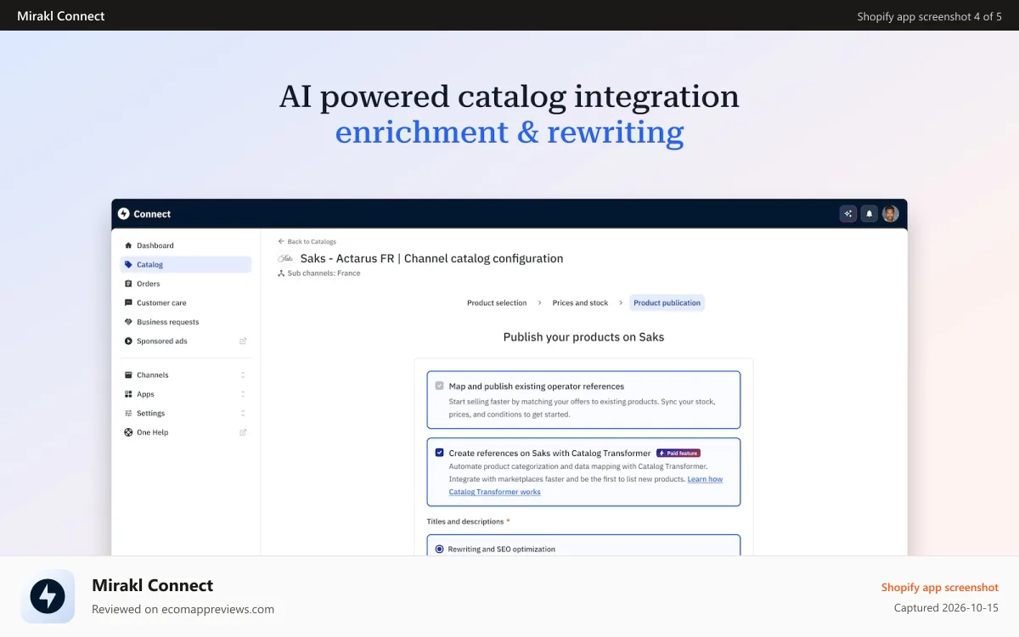The image size is (1019, 637).
Task: Click the Sub channels: France text
Action: tap(324, 273)
